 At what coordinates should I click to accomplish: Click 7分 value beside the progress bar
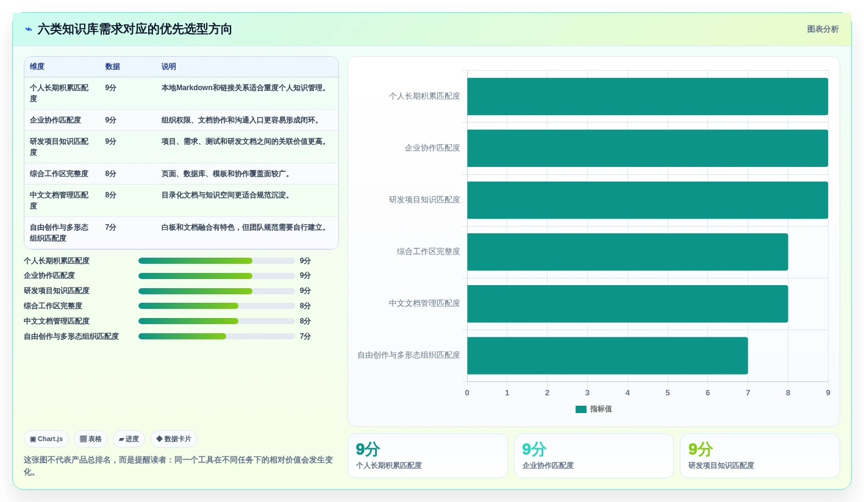pyautogui.click(x=305, y=336)
